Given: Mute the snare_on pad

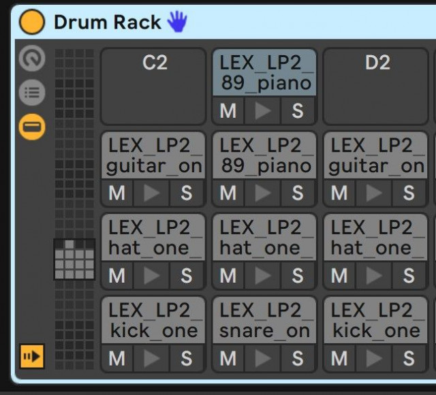Looking at the screenshot, I should click(x=228, y=358).
